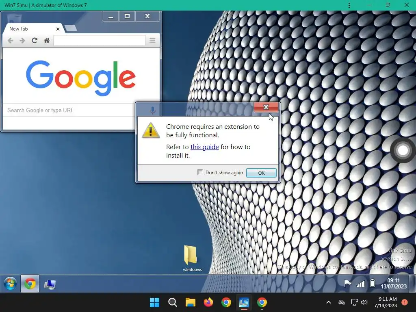Click Chrome in the Win7 taskbar
This screenshot has width=416, height=312.
click(30, 284)
